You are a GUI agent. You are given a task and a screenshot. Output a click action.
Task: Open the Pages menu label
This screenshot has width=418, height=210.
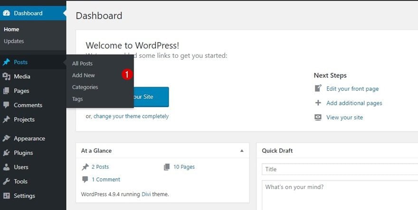coord(21,91)
